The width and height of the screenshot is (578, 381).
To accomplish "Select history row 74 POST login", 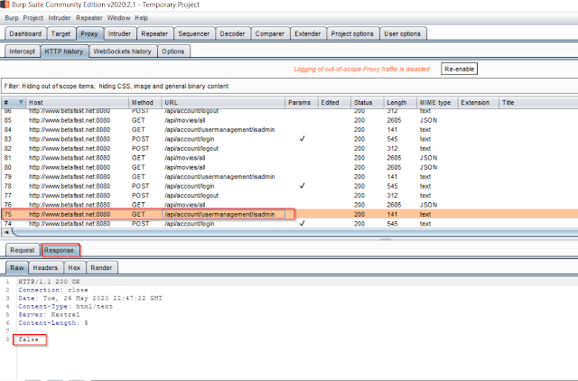I will (x=289, y=224).
